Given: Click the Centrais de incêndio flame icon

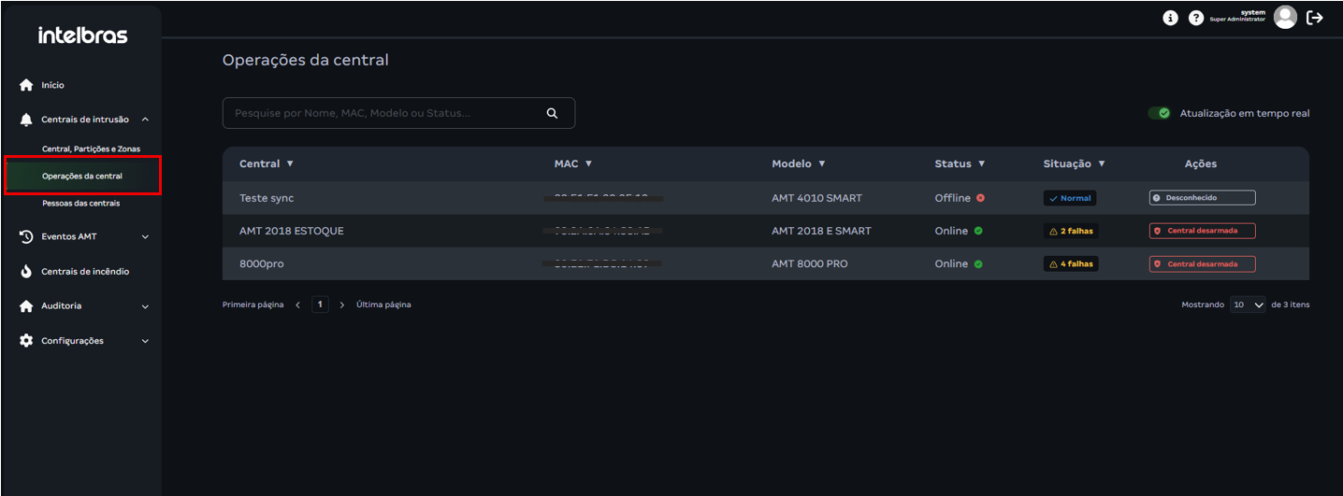Looking at the screenshot, I should [26, 272].
